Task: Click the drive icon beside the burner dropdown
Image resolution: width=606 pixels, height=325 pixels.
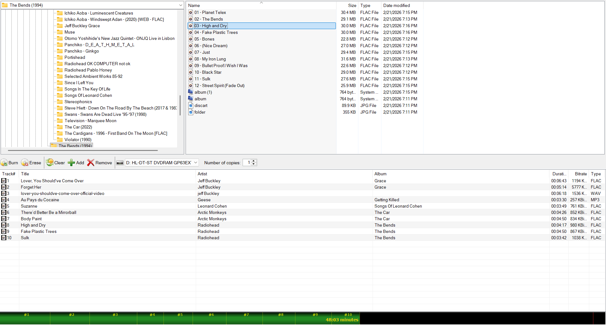Action: click(x=120, y=163)
